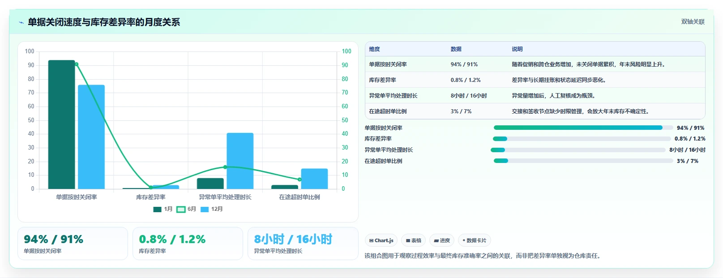Toggle the 12月 legend swatch

coord(205,209)
